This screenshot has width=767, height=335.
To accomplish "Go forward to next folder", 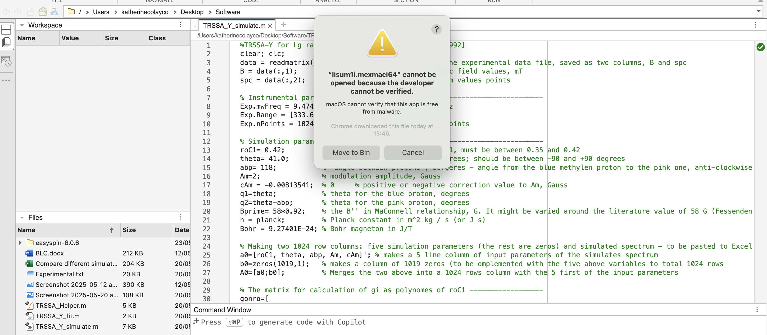I will 18,12.
